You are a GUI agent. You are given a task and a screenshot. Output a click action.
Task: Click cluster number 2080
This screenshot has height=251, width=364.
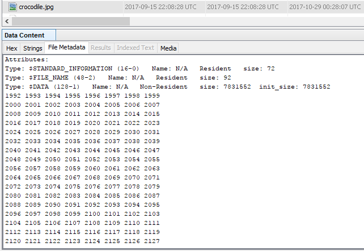[x=13, y=195]
